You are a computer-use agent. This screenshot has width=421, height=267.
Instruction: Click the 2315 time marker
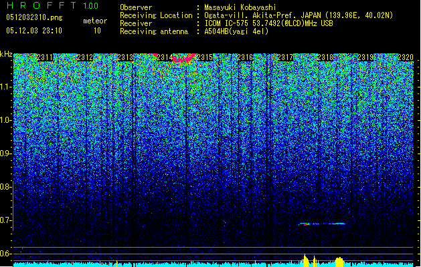point(205,57)
